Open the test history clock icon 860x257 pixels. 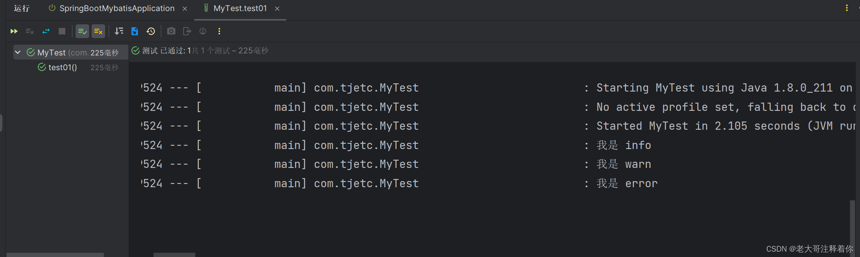click(151, 31)
